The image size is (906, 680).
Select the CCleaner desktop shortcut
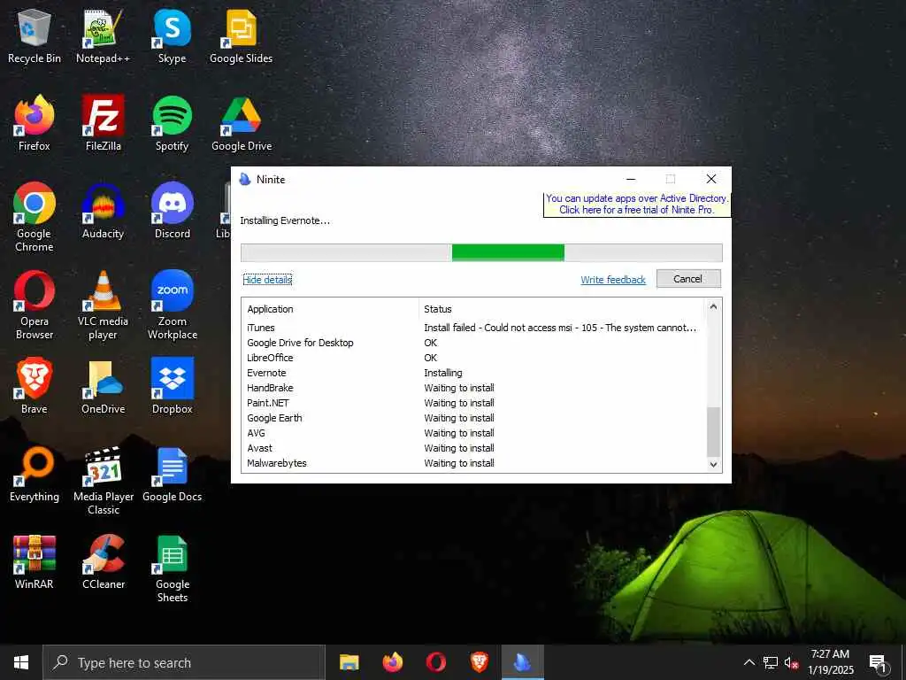point(103,562)
